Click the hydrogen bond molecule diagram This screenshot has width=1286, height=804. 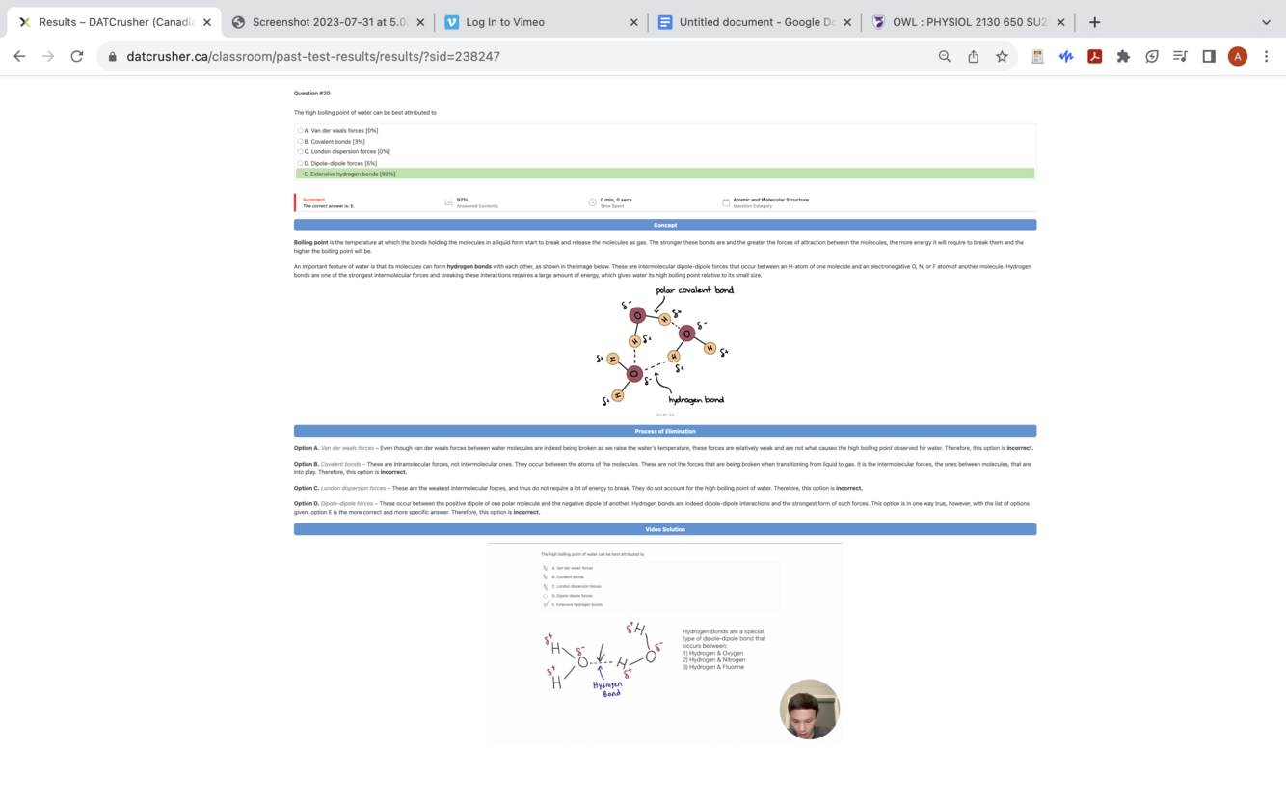pos(664,346)
